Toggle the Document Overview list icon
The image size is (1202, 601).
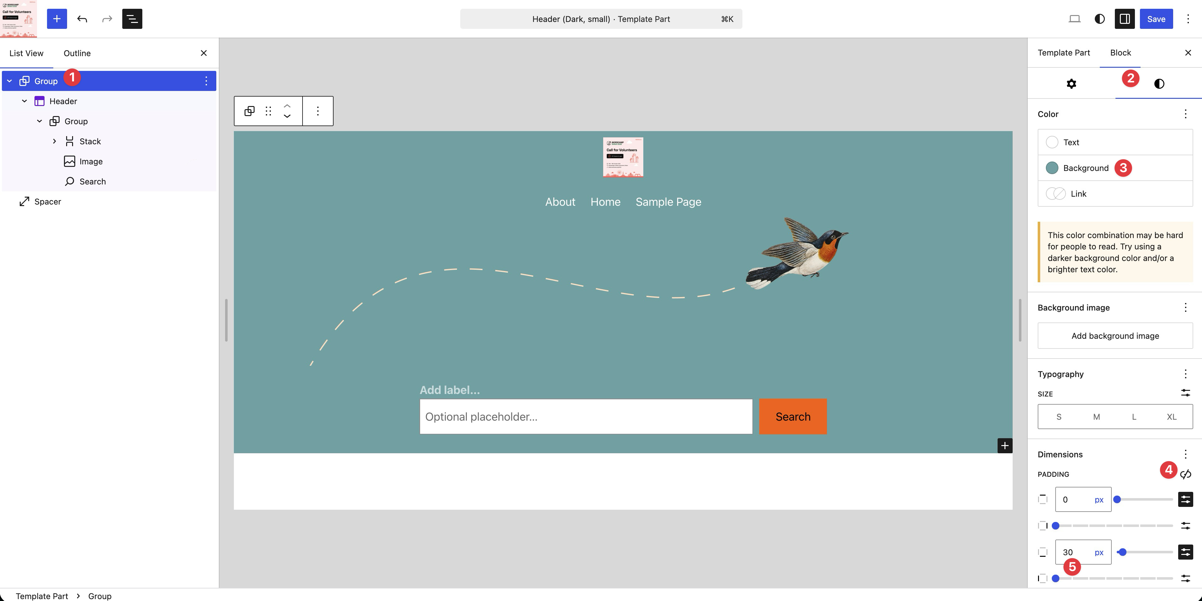point(132,19)
